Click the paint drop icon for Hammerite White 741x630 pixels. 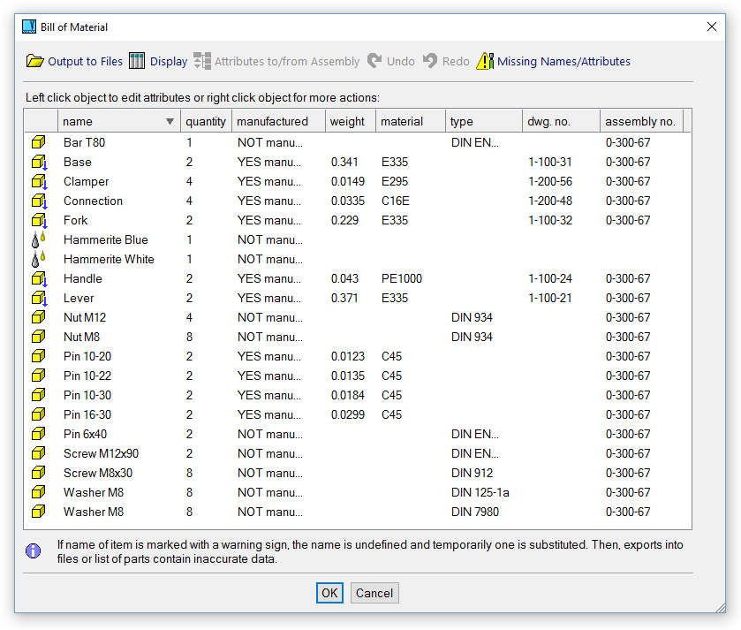click(38, 259)
